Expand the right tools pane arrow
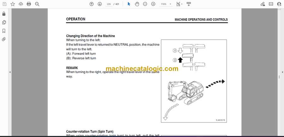 pos(282,72)
